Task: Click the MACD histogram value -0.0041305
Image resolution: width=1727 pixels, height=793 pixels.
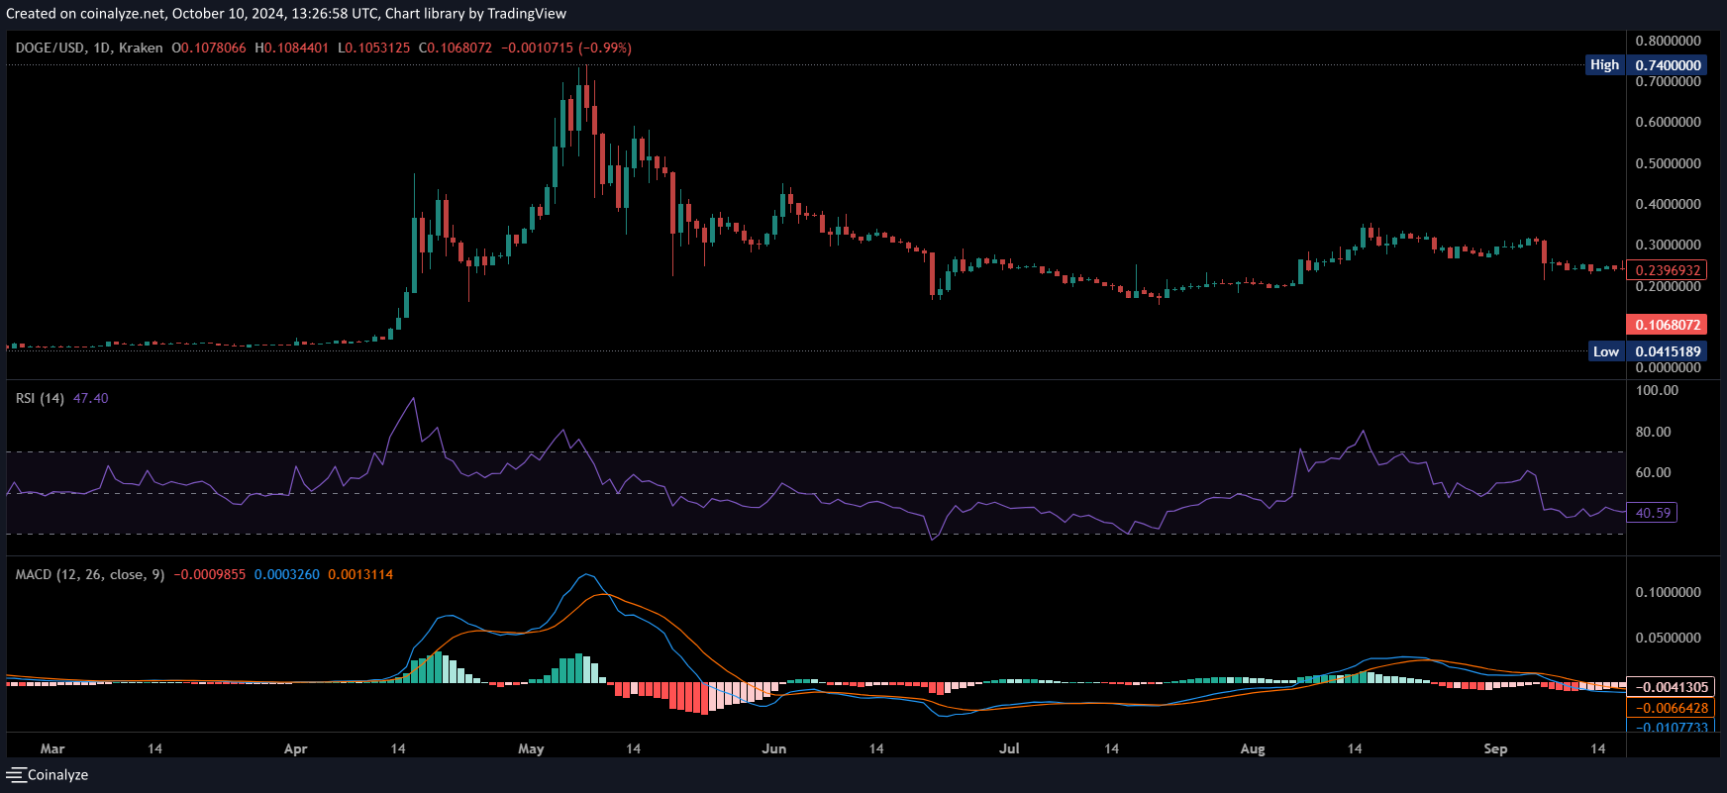Action: pyautogui.click(x=1671, y=687)
